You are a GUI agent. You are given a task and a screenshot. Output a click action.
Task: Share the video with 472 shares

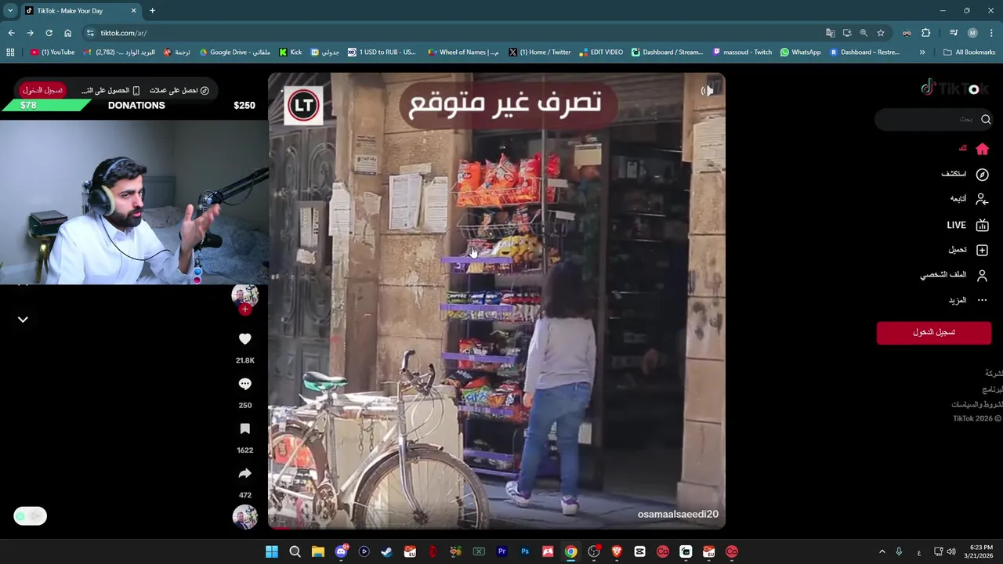[x=245, y=474]
